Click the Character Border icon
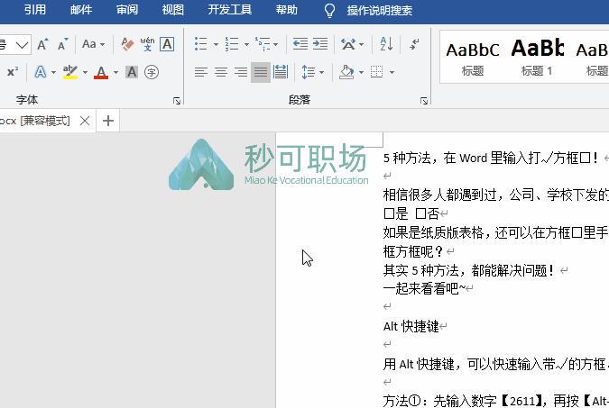The height and width of the screenshot is (408, 609). pos(167,44)
